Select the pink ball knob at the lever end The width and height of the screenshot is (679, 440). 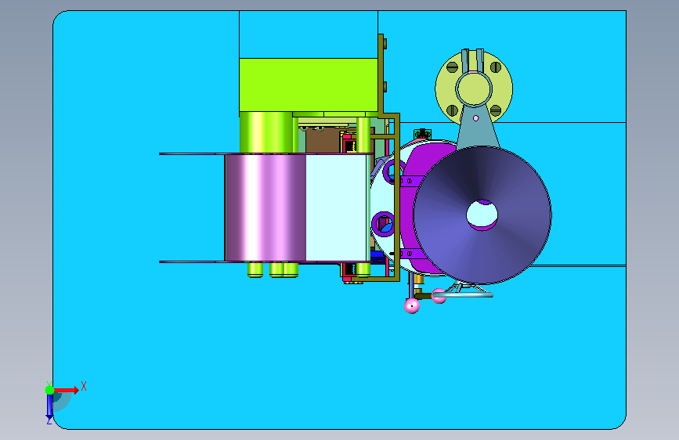click(411, 306)
